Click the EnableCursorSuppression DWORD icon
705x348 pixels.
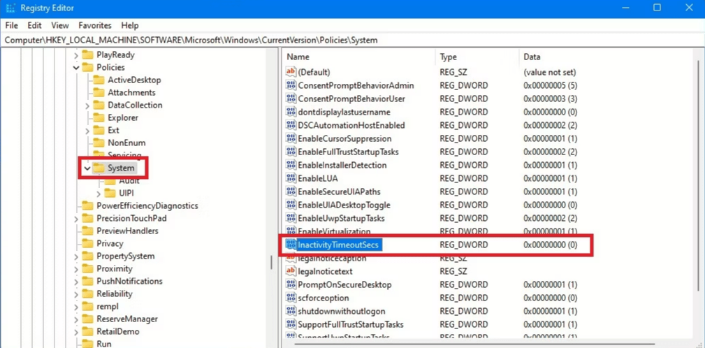click(x=291, y=138)
